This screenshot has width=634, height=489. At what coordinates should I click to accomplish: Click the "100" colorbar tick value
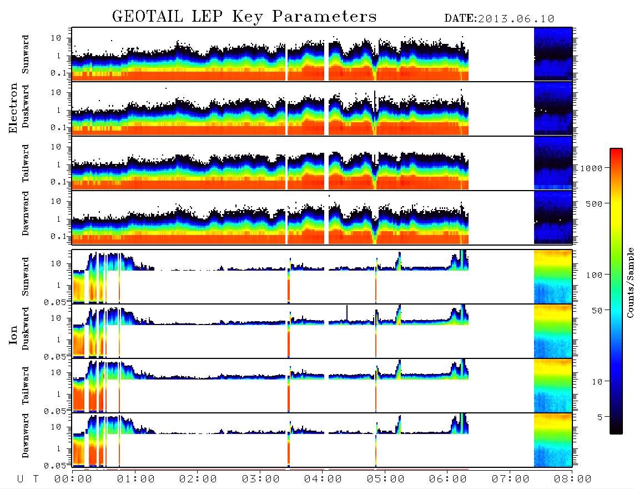click(x=594, y=275)
